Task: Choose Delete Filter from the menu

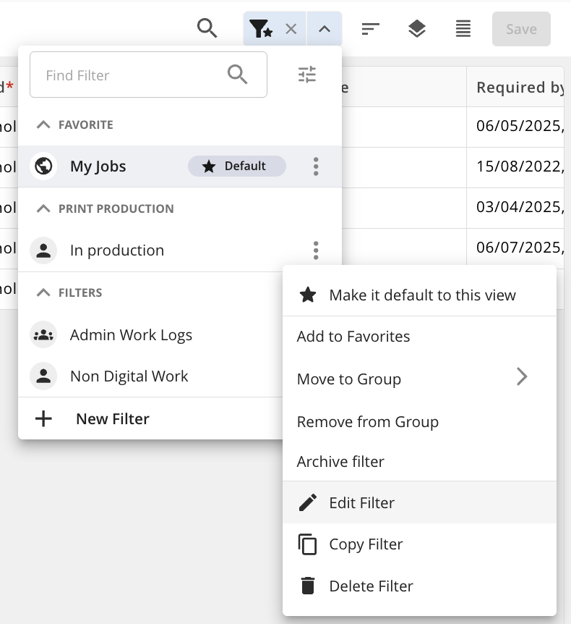Action: (419, 586)
